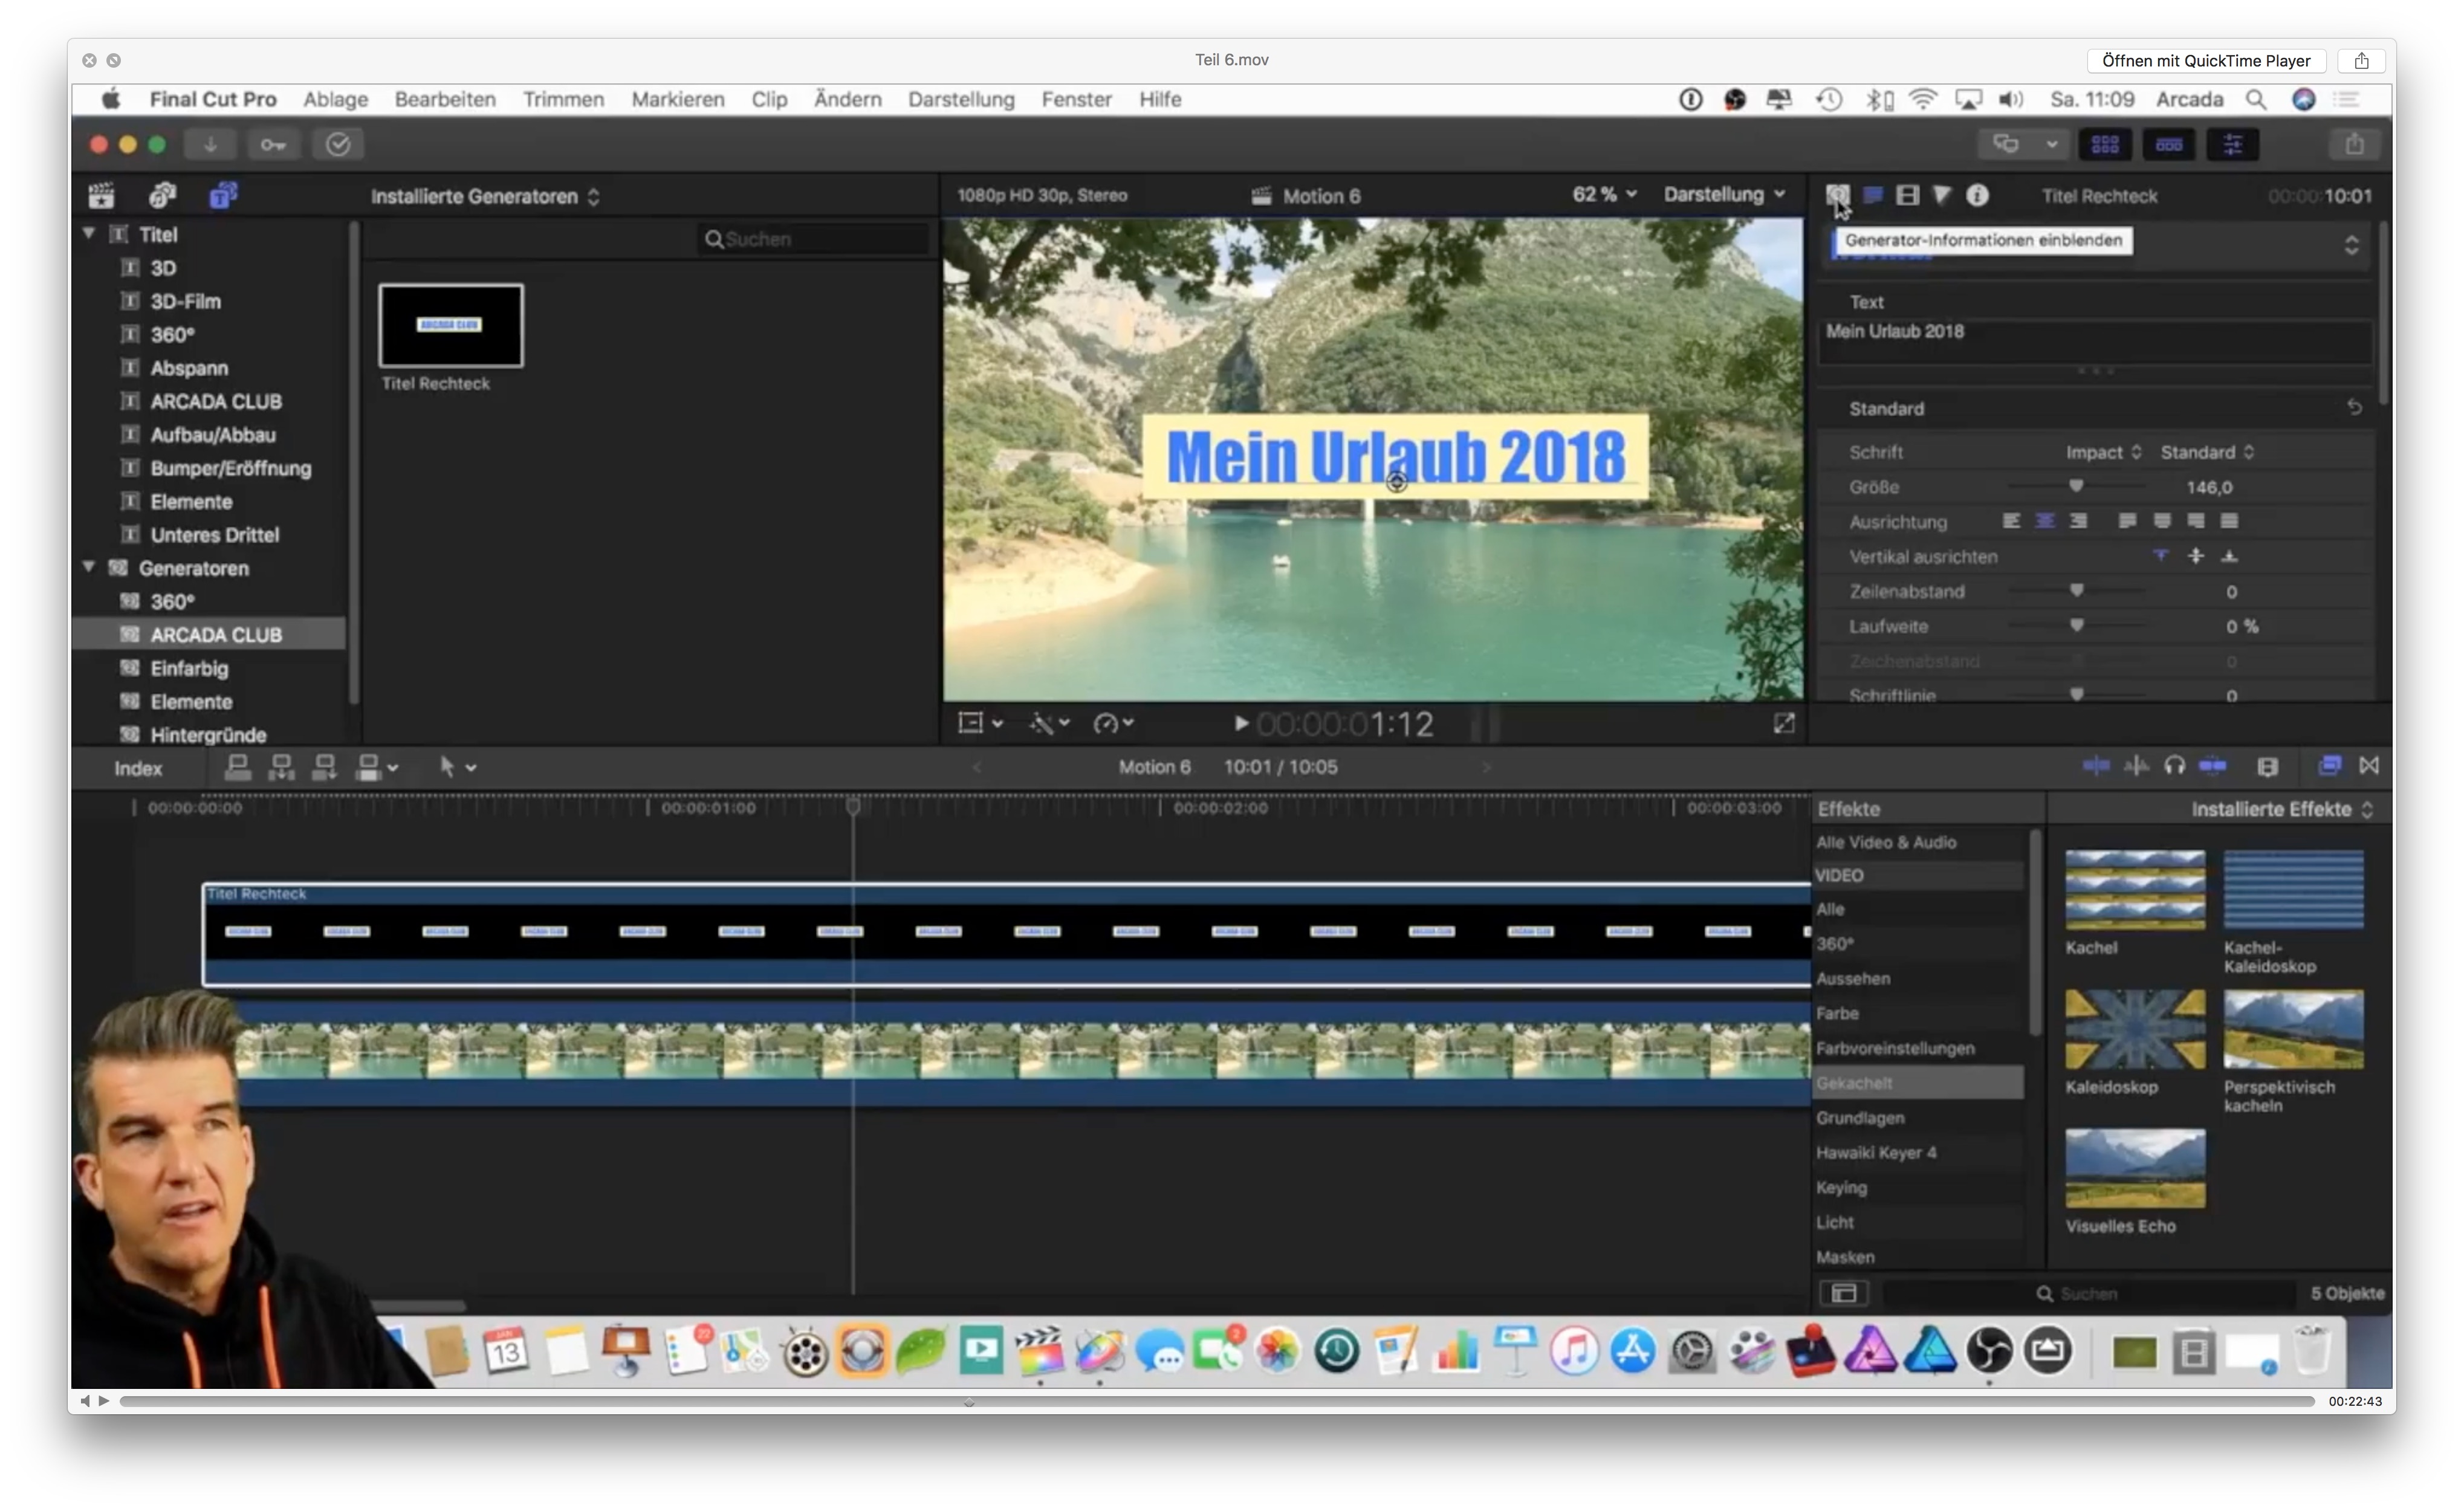Click the Kaleidoskop effect thumbnail
The width and height of the screenshot is (2464, 1511).
click(x=2134, y=1029)
